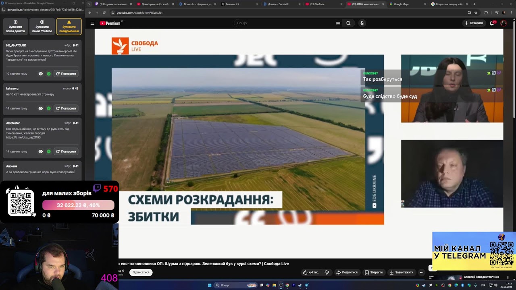This screenshot has width=516, height=290.
Task: Toggle eye icon on HE_AHATOJIIK donation
Action: (x=41, y=74)
